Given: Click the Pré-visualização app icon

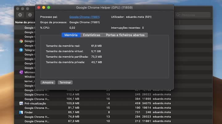Looking at the screenshot, I should click(21, 104).
